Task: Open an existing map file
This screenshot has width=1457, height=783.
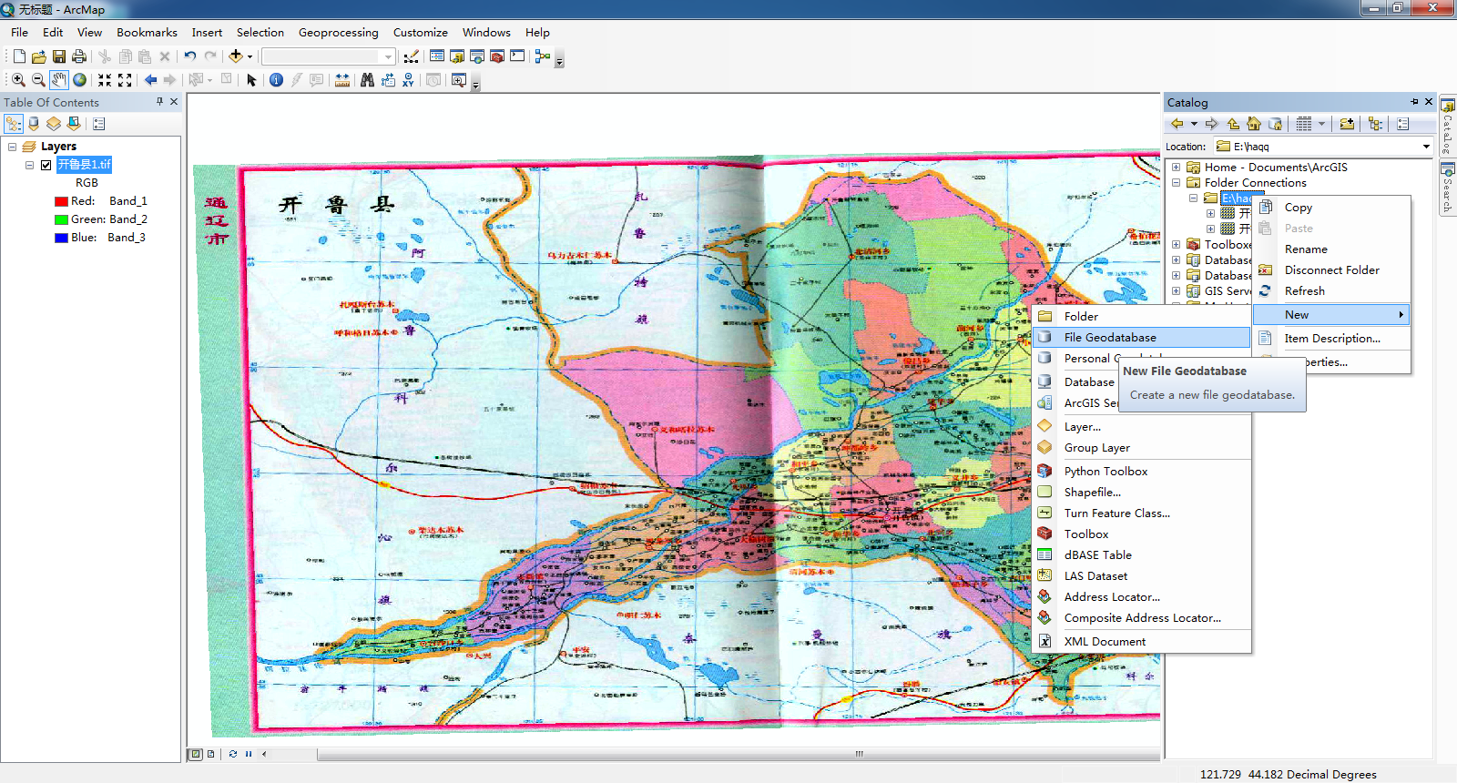Action: (x=39, y=56)
